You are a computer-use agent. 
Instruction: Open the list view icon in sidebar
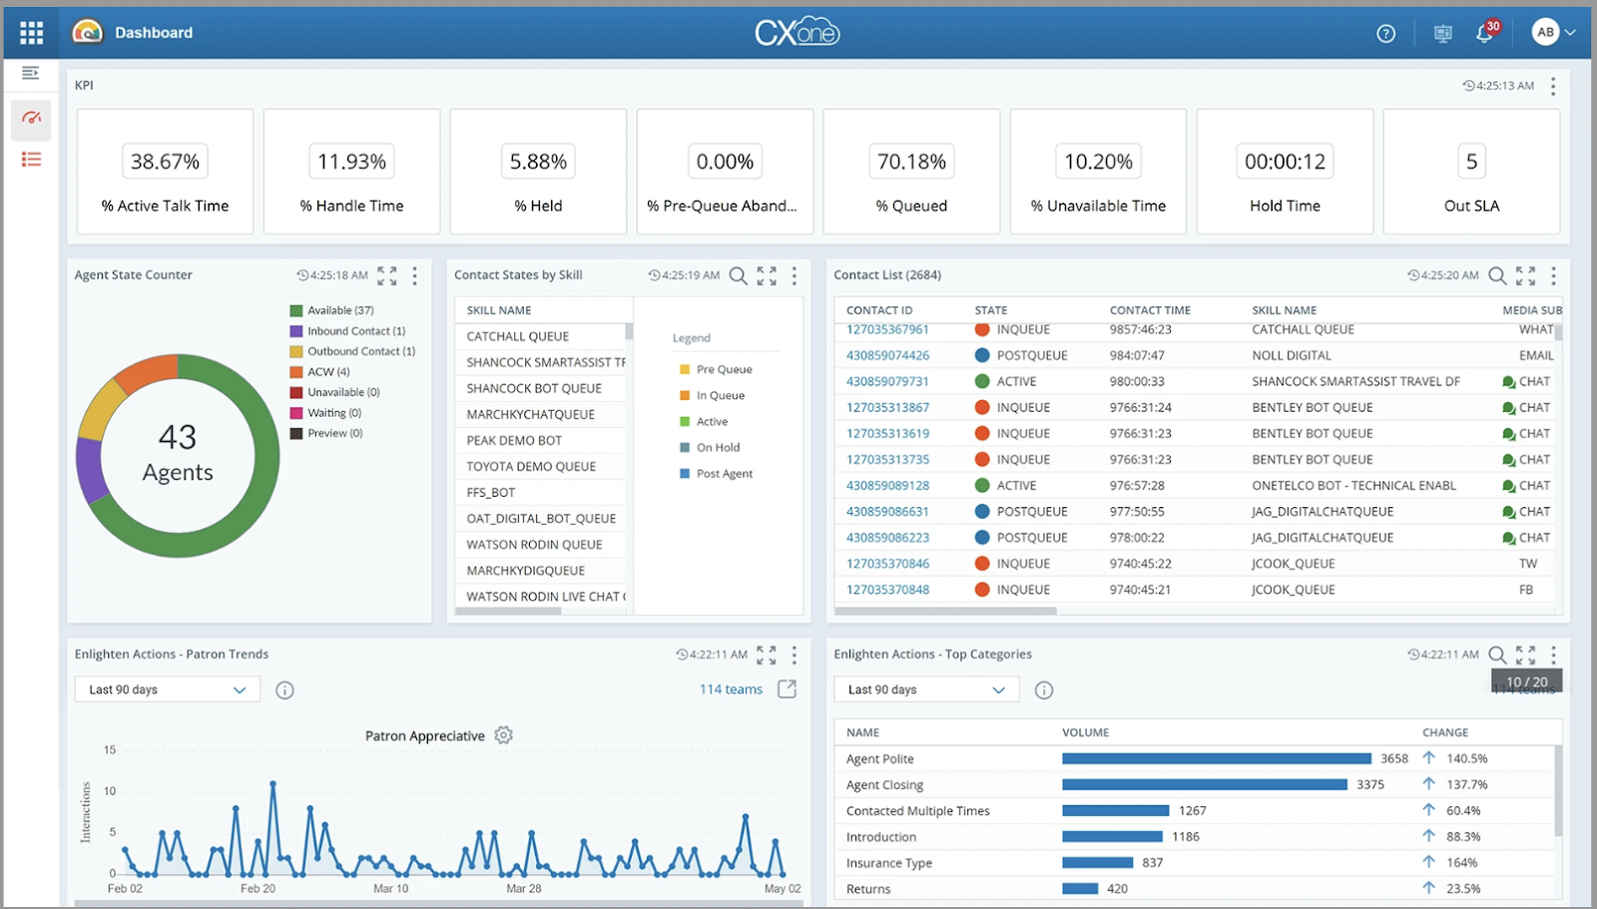(x=31, y=160)
